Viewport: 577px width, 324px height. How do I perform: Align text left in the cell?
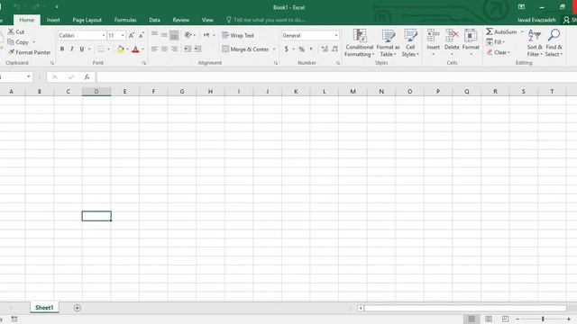coord(154,49)
